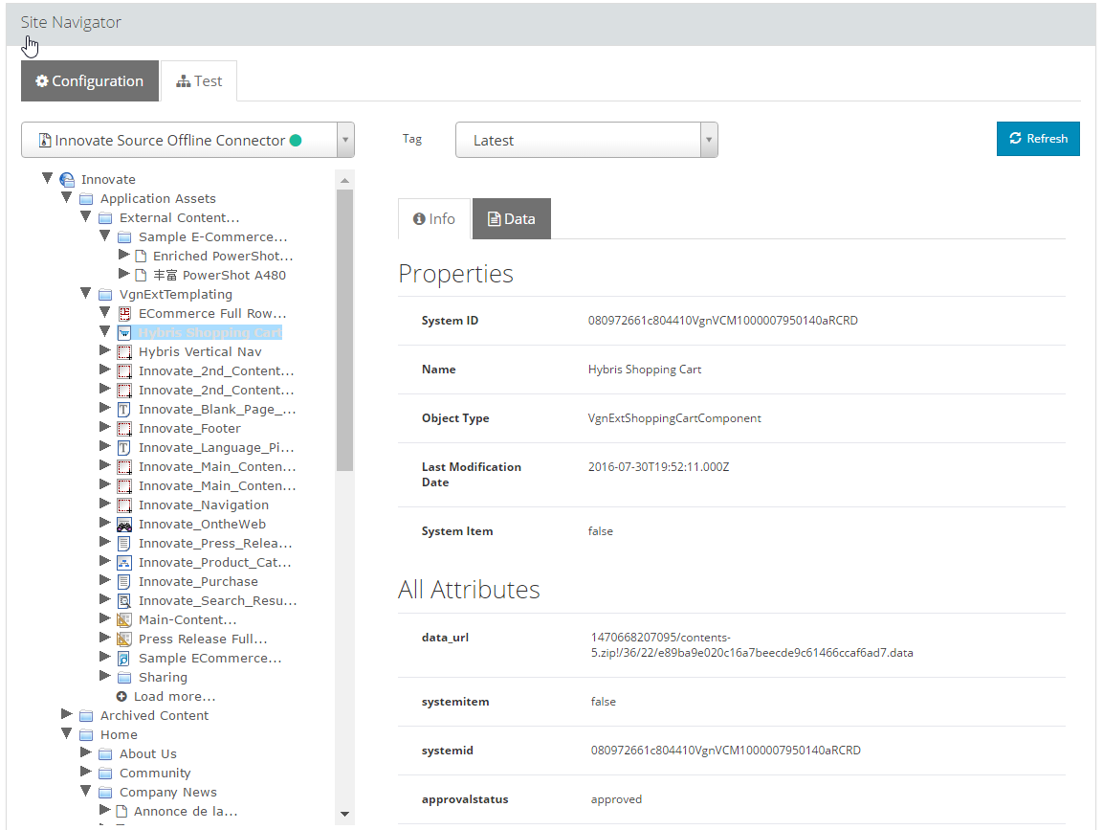Image resolution: width=1103 pixels, height=830 pixels.
Task: Click the ECommerce Full Row layout icon
Action: pyautogui.click(x=124, y=313)
